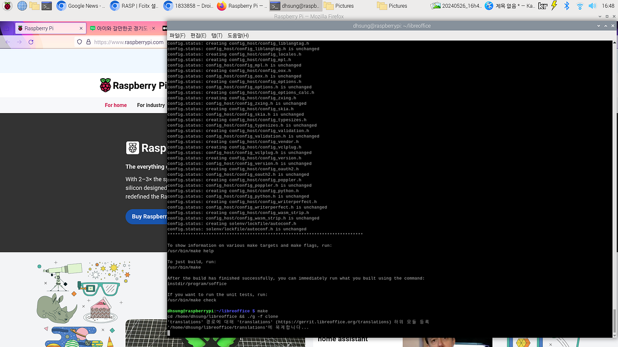Click the dhsung@raspberrypi prompt line with make
The width and height of the screenshot is (618, 347).
(217, 311)
